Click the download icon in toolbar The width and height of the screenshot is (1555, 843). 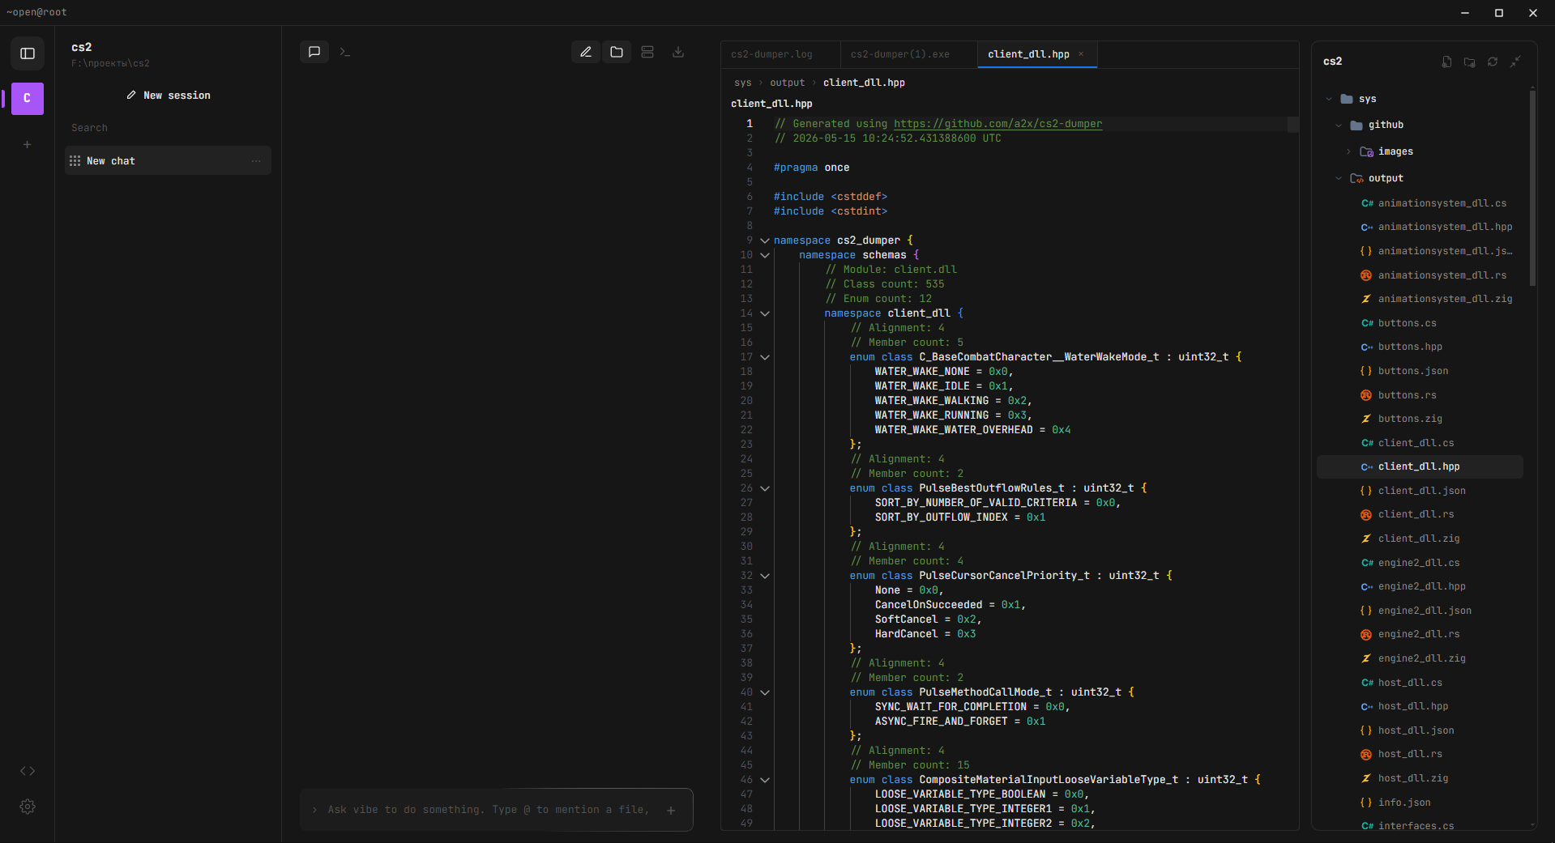tap(678, 52)
